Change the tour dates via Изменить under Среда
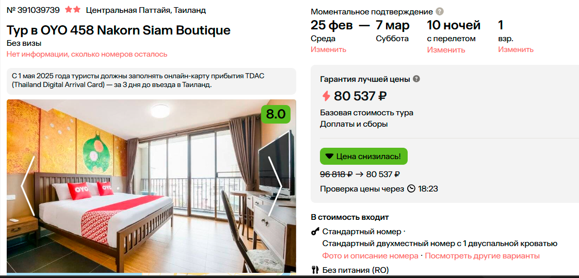The width and height of the screenshot is (579, 278). 328,49
